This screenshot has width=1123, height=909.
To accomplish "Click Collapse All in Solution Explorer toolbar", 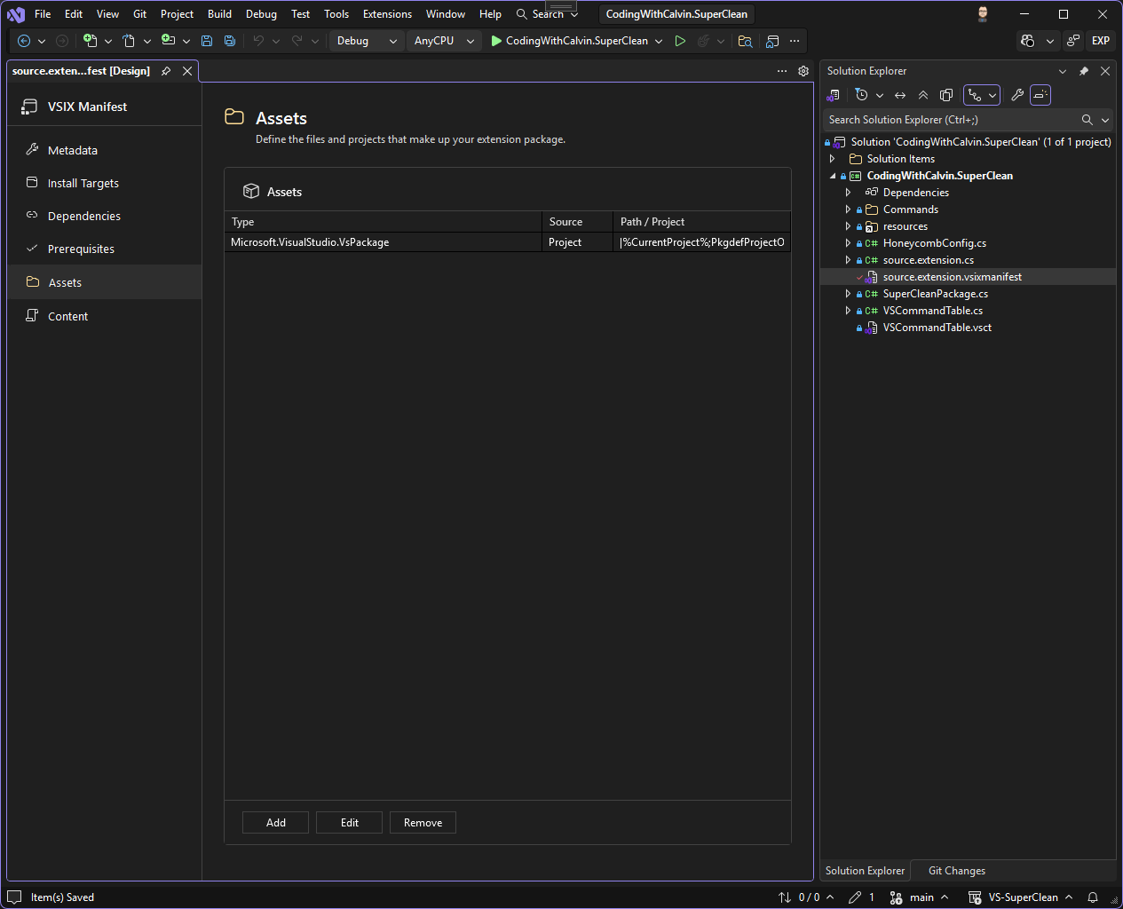I will coord(923,95).
